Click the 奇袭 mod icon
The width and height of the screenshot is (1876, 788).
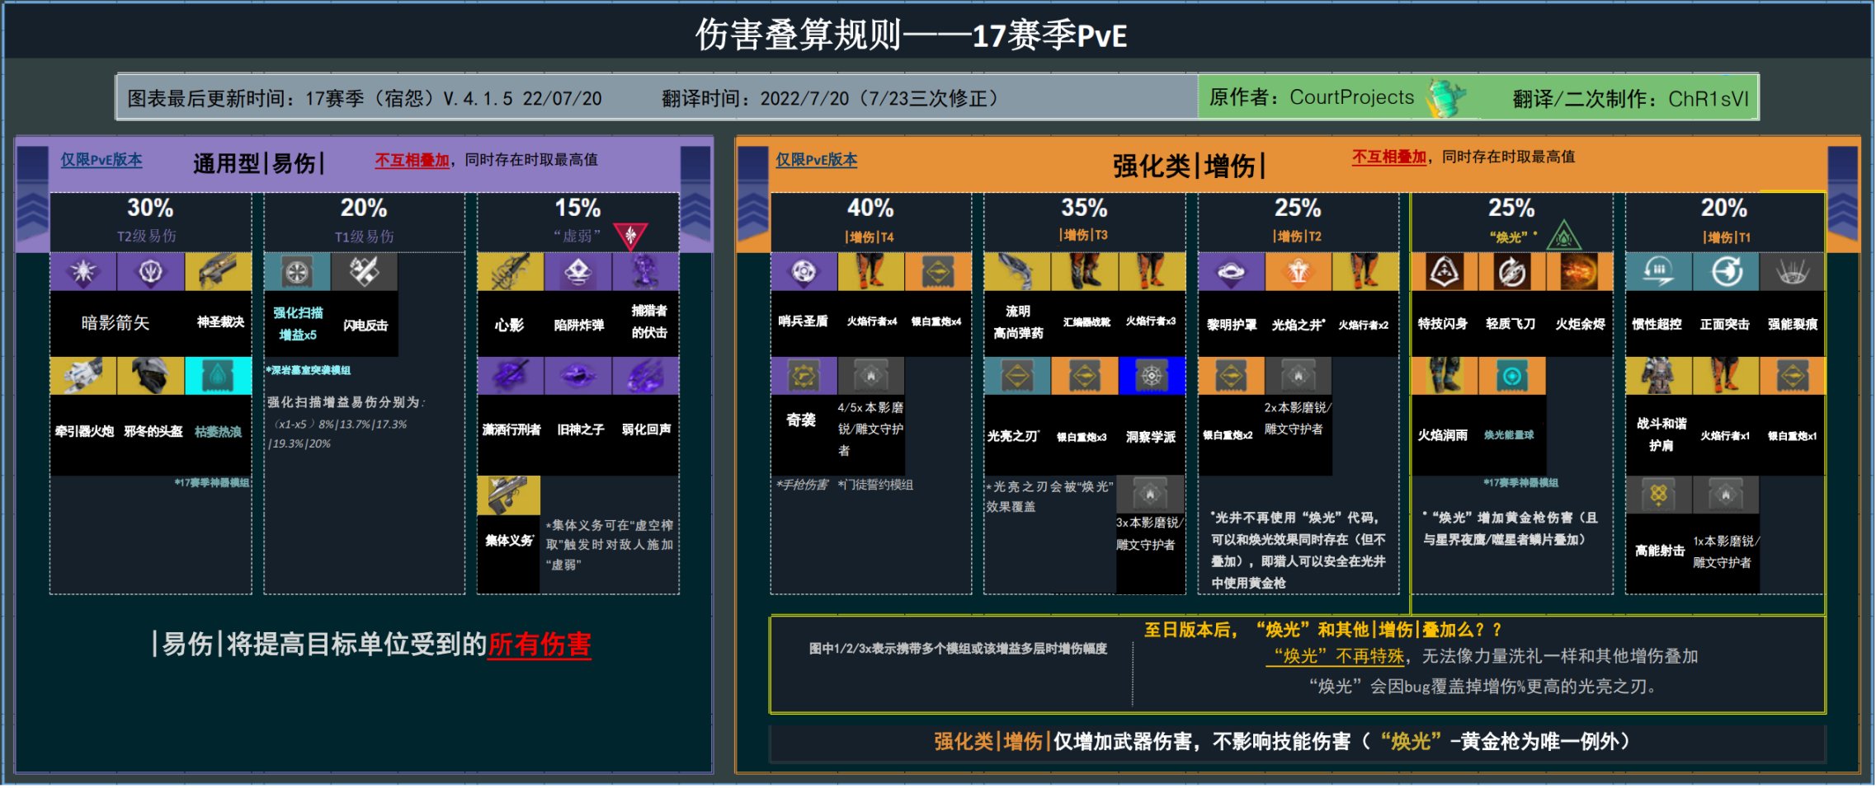pos(804,376)
